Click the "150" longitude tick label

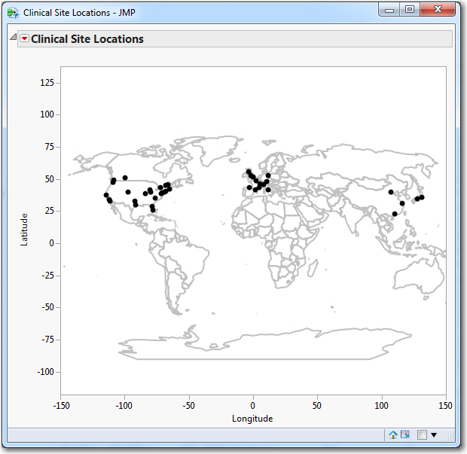[x=445, y=406]
